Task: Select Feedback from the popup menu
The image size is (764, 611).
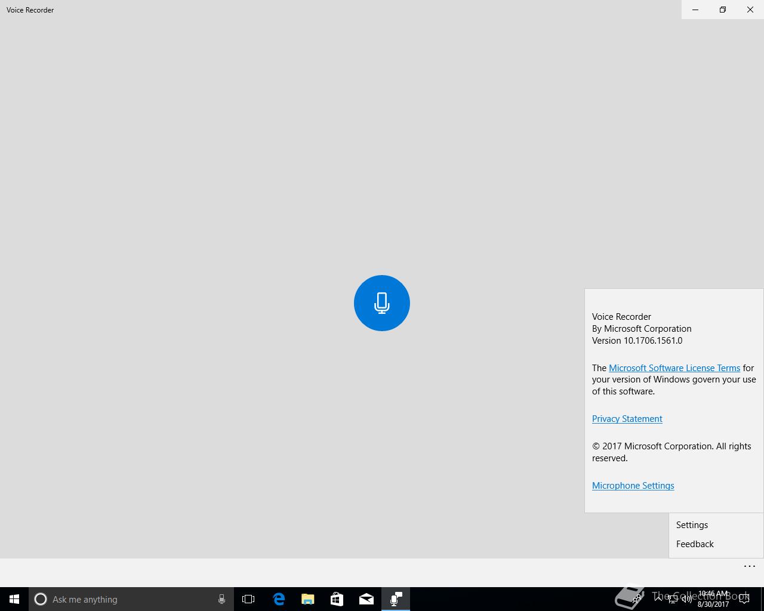Action: coord(716,544)
